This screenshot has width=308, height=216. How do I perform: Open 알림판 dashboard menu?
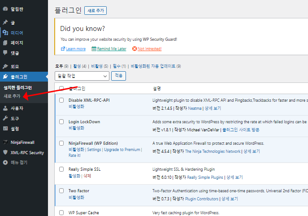[x=17, y=9]
